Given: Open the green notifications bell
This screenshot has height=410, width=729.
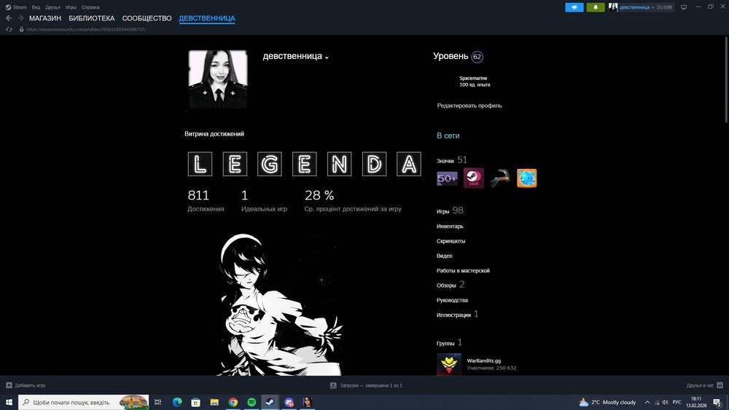Looking at the screenshot, I should (596, 7).
